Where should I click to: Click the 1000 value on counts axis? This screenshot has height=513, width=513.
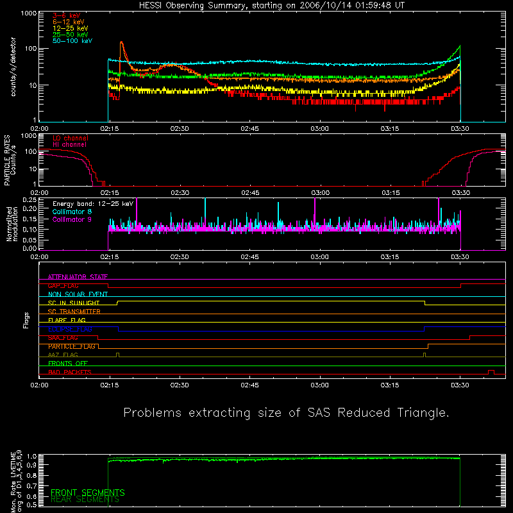(29, 13)
